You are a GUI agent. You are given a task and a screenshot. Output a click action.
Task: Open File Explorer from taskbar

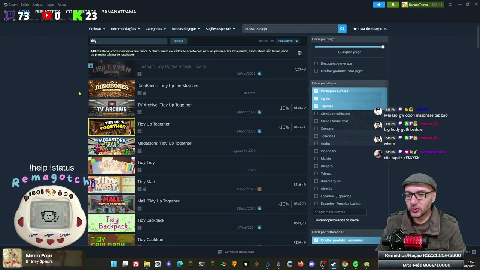(147, 264)
